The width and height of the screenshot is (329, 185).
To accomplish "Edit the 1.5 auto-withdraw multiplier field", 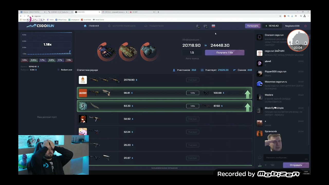I will click(192, 52).
